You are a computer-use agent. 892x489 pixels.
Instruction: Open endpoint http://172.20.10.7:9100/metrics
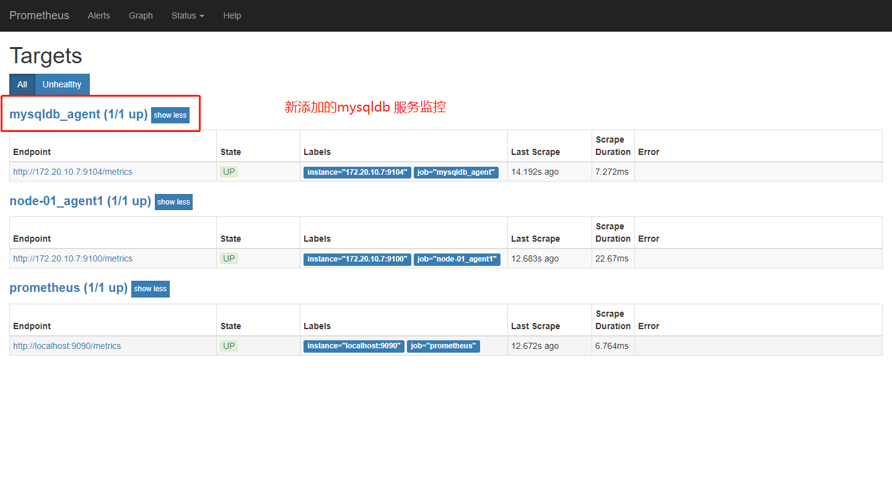click(72, 258)
